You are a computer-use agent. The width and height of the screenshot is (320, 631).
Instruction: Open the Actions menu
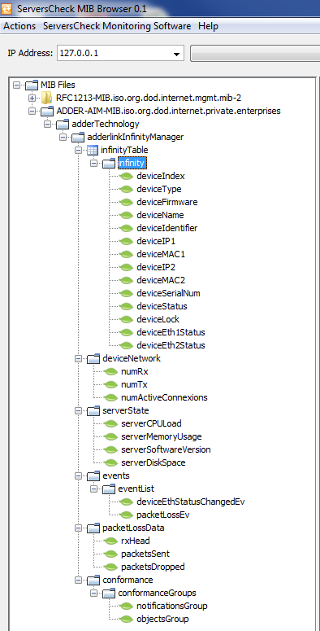pos(19,27)
